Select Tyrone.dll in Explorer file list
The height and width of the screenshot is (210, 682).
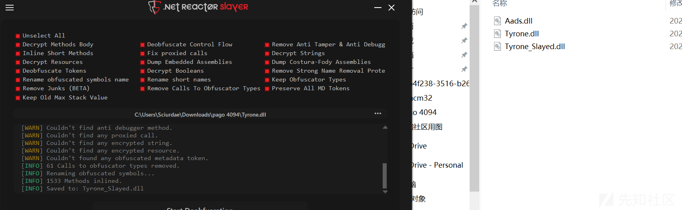[522, 34]
